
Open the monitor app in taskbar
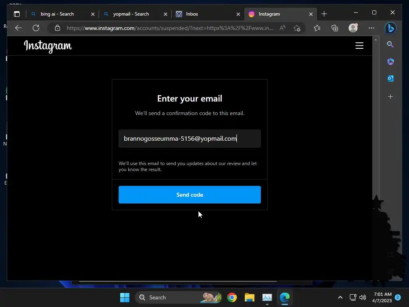267,297
